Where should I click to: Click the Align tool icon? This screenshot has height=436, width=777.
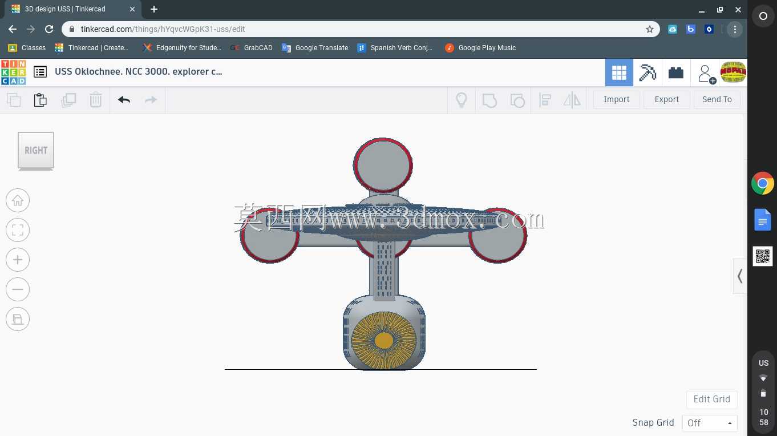(545, 100)
